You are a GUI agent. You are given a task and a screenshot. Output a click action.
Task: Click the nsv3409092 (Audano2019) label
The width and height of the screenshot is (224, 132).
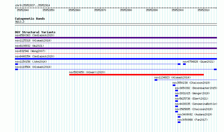[x=195, y=114]
